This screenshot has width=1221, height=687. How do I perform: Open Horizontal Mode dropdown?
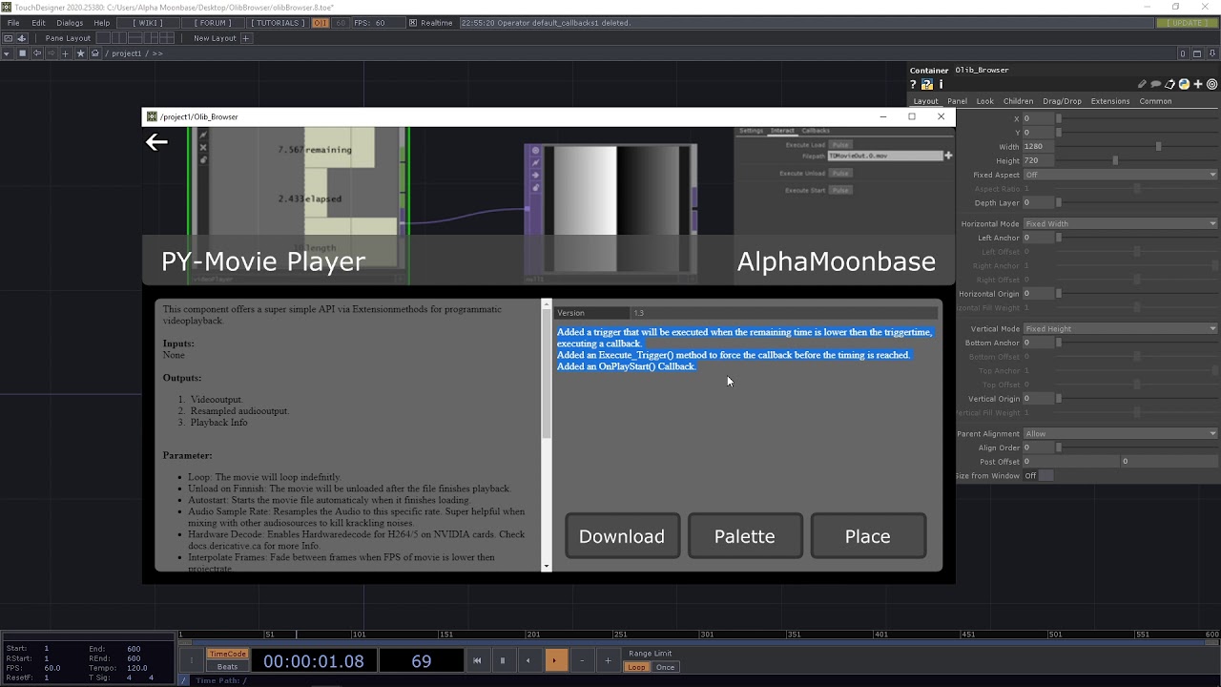[x=1120, y=223]
